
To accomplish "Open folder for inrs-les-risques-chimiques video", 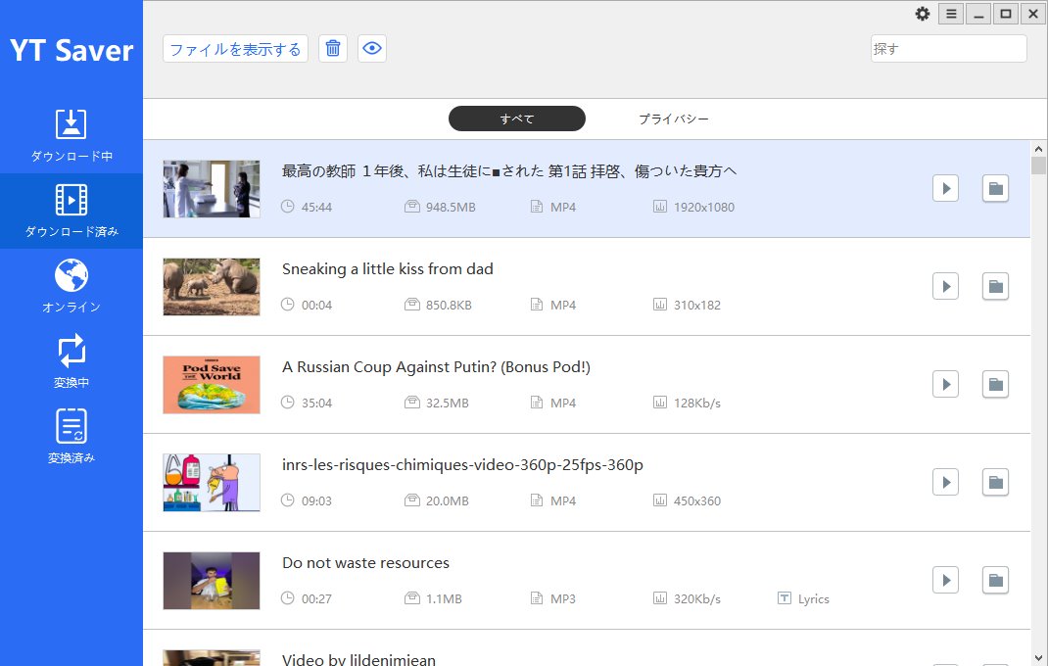I will click(x=995, y=482).
